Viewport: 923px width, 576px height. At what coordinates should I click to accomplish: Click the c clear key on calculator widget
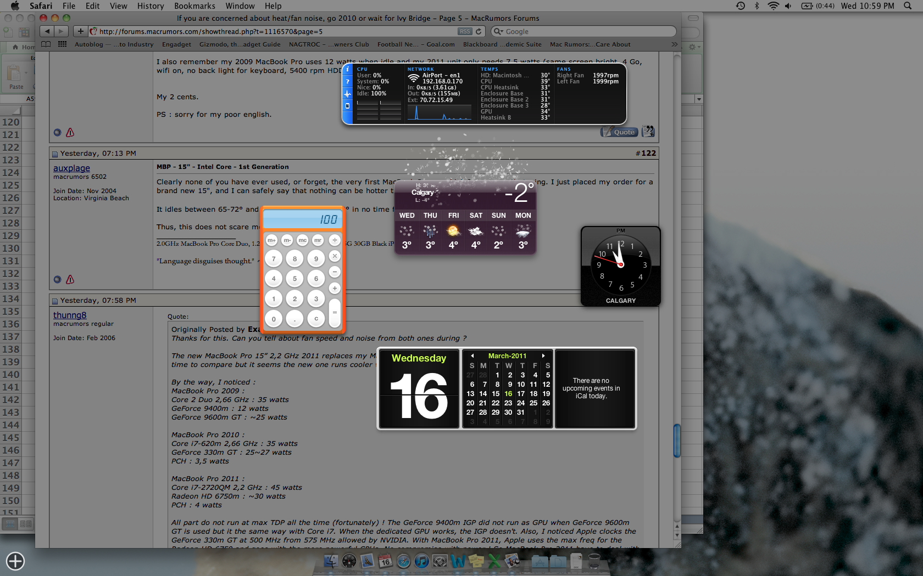[316, 318]
